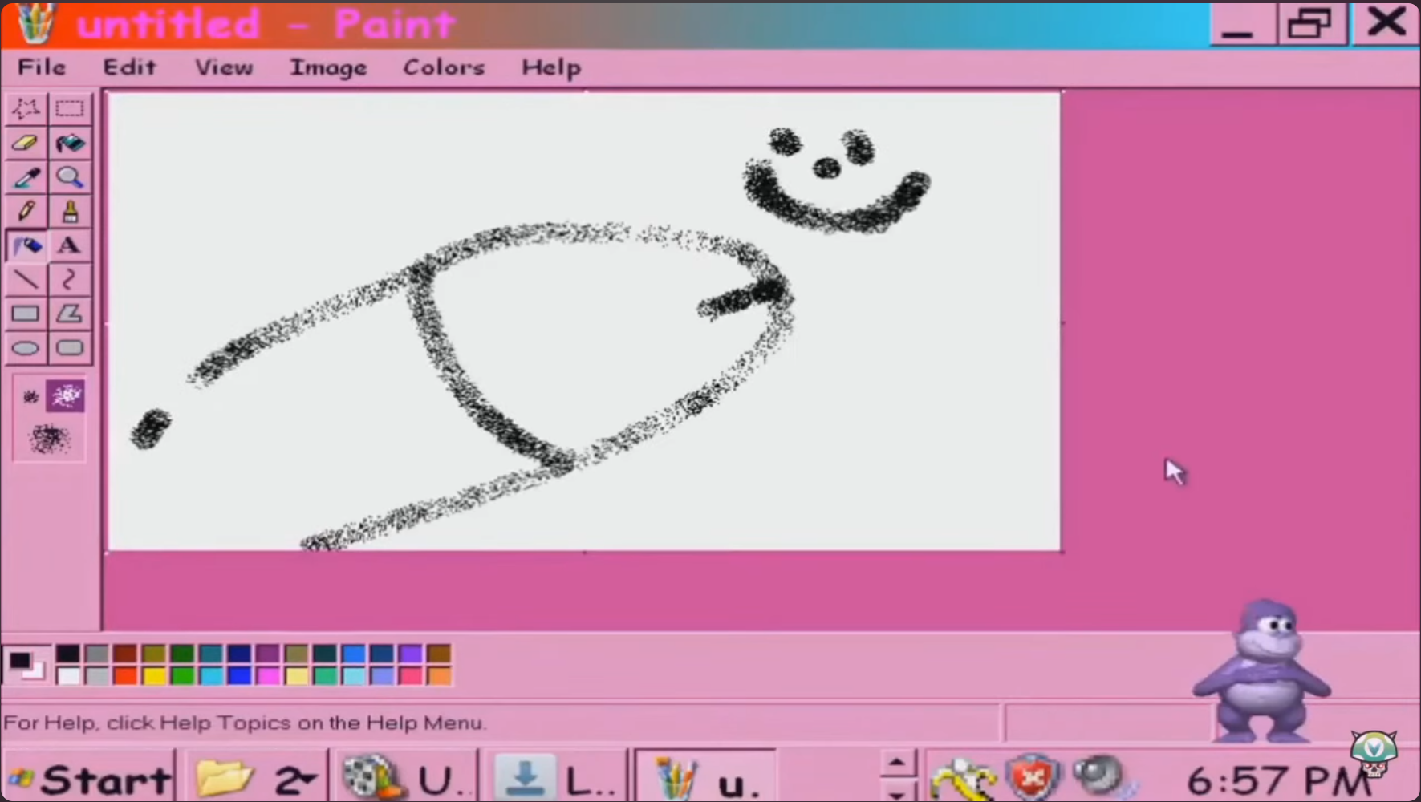Screen dimensions: 1421x802
Task: Choose the straight Line tool
Action: tap(26, 280)
